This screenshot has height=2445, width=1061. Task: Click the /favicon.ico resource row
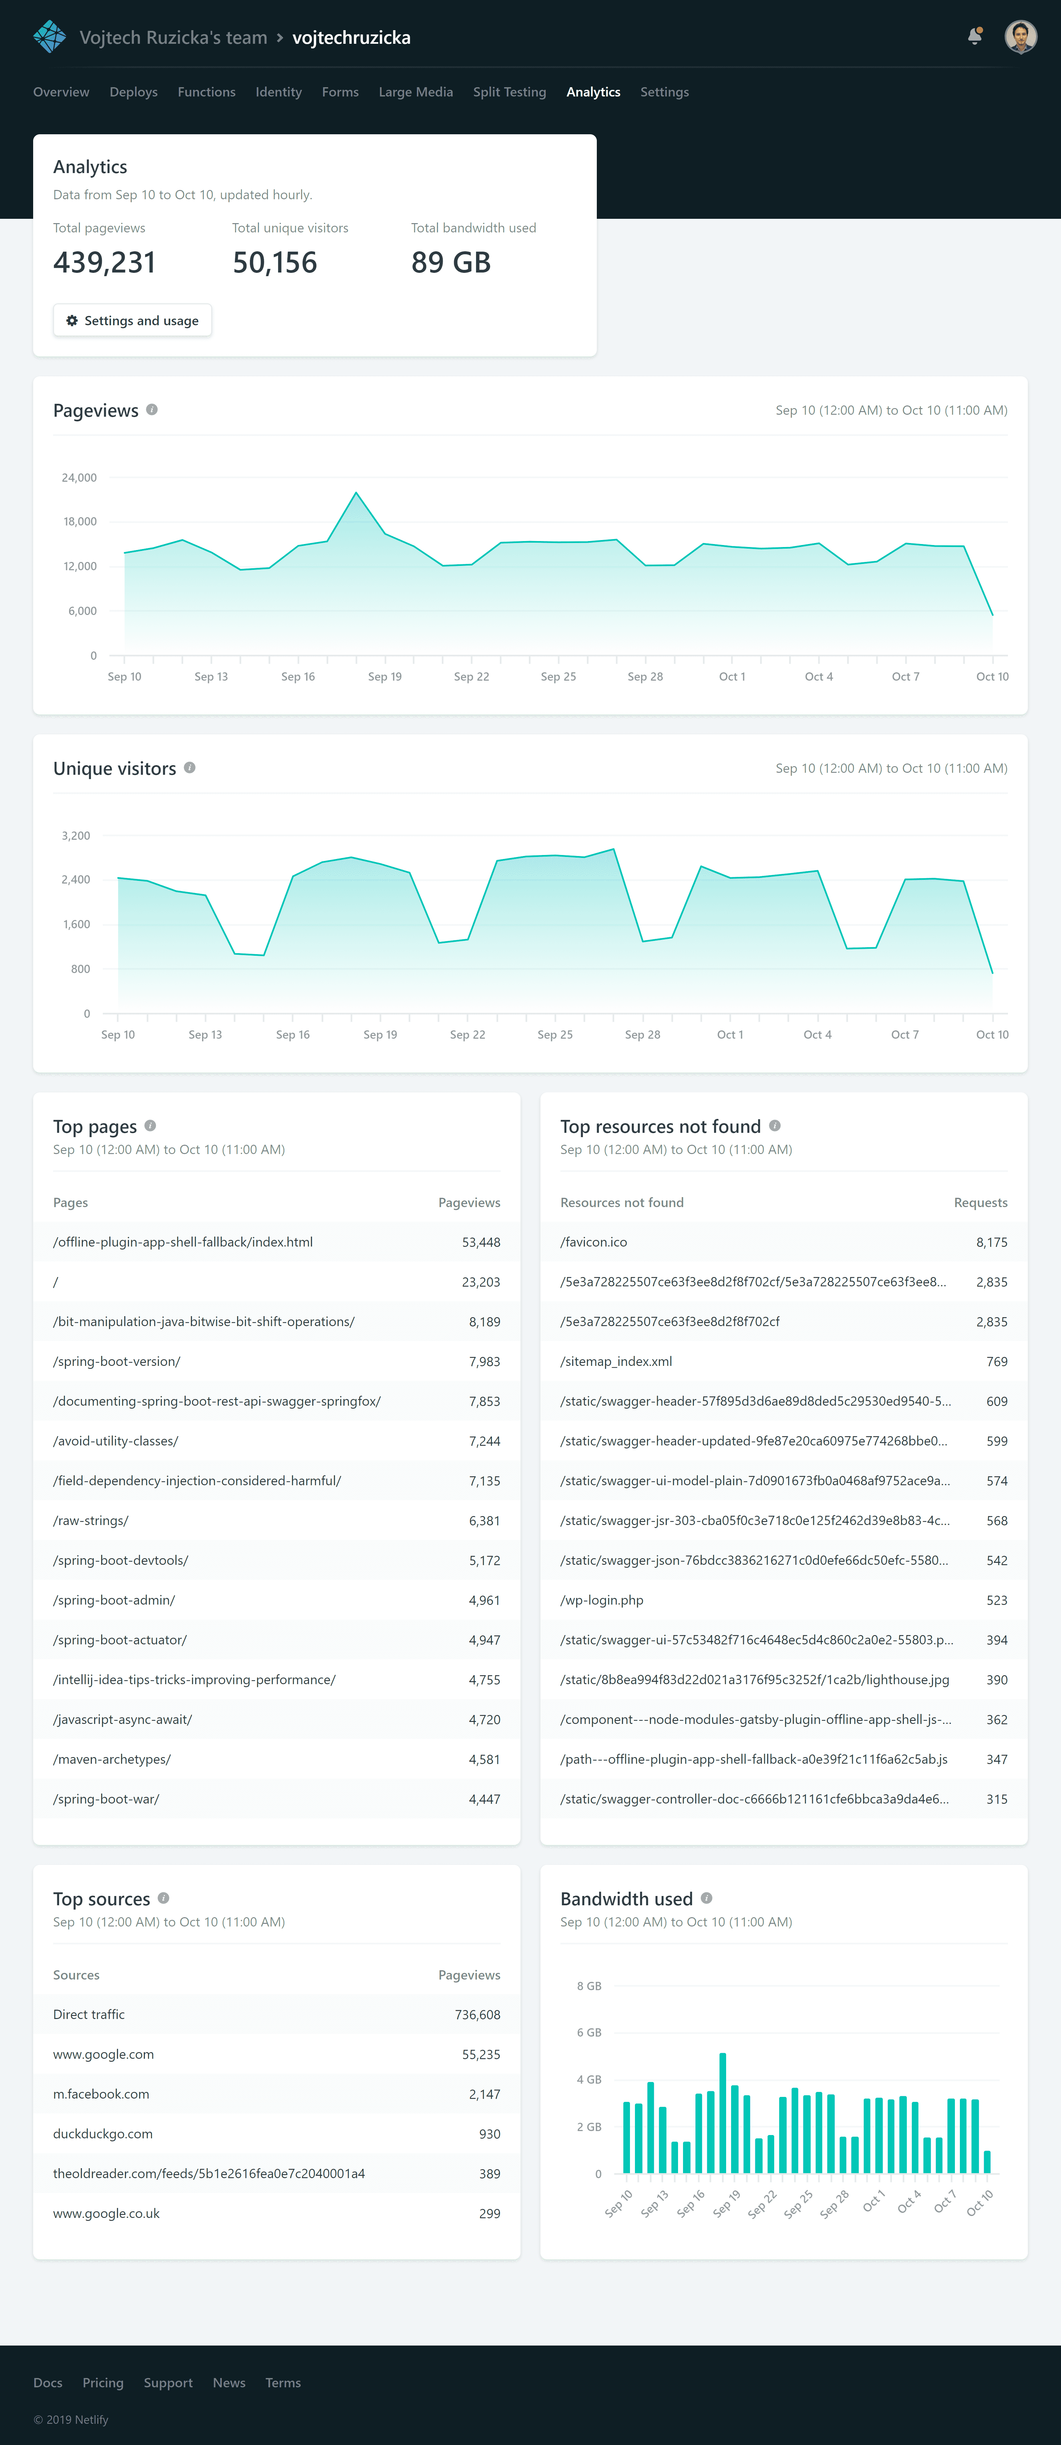tap(783, 1242)
